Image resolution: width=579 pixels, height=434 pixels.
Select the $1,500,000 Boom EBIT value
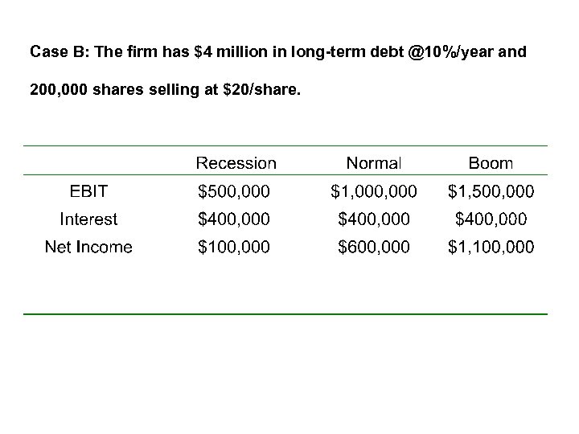pyautogui.click(x=491, y=191)
